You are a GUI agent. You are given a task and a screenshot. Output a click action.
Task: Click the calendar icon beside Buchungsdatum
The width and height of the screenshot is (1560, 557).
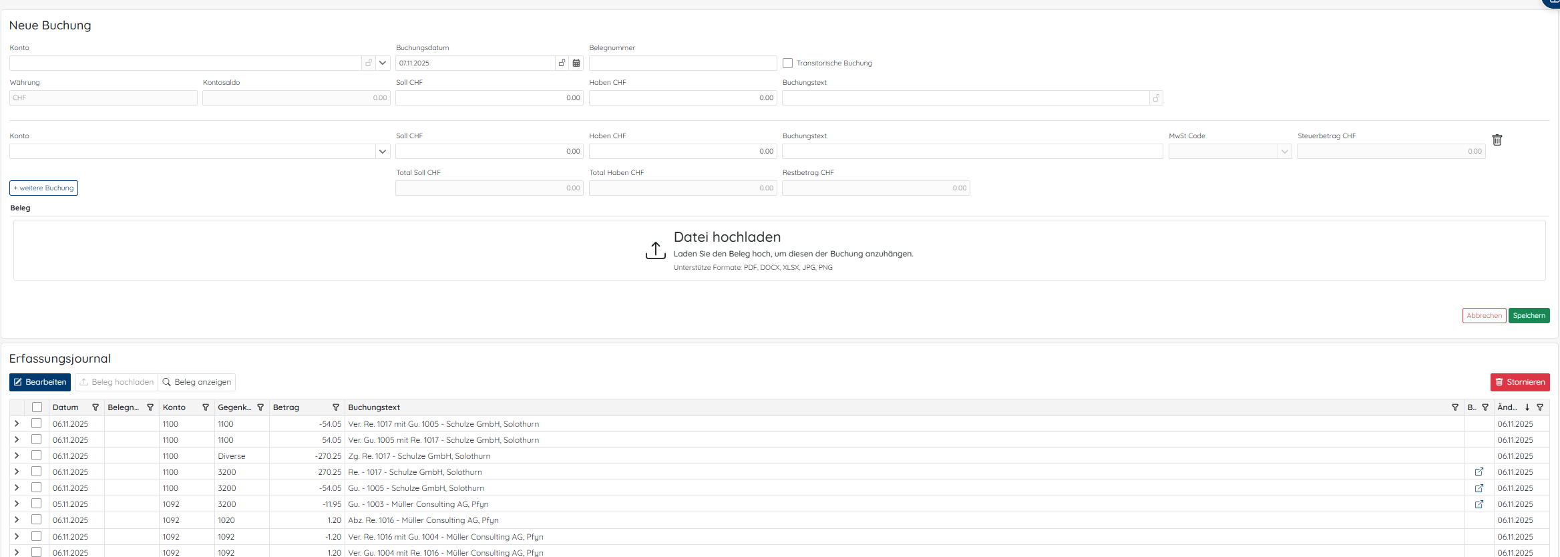point(576,63)
